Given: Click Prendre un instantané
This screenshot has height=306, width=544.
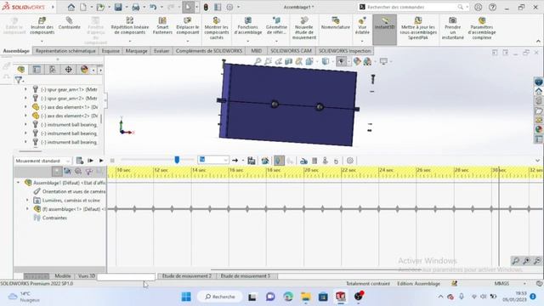Looking at the screenshot, I should tap(452, 28).
